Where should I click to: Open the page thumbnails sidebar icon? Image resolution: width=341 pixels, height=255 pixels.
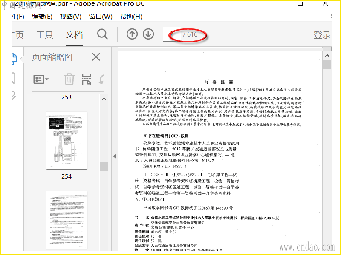[x=14, y=59]
